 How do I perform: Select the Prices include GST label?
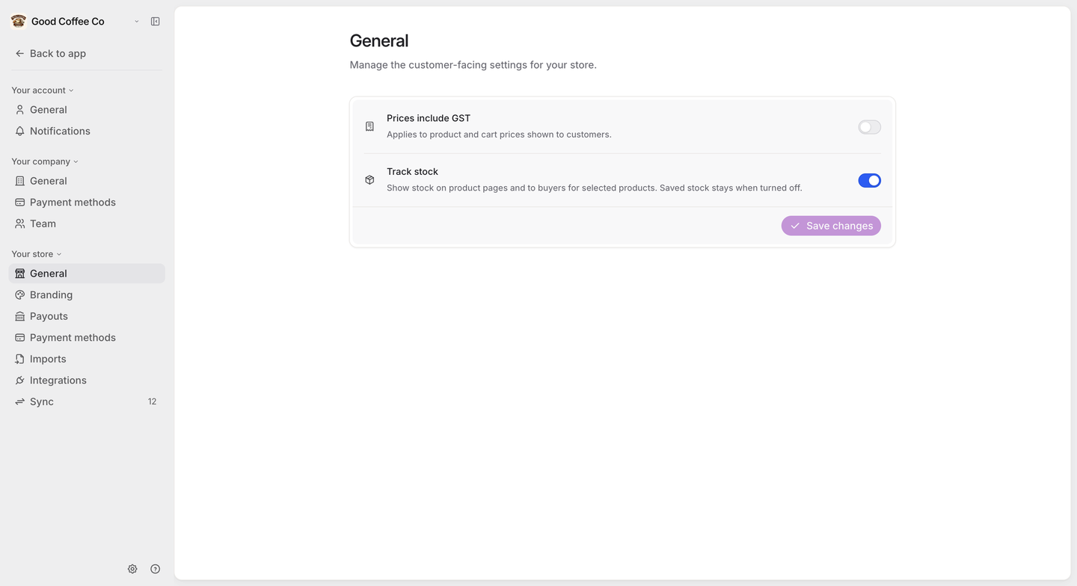(x=429, y=118)
